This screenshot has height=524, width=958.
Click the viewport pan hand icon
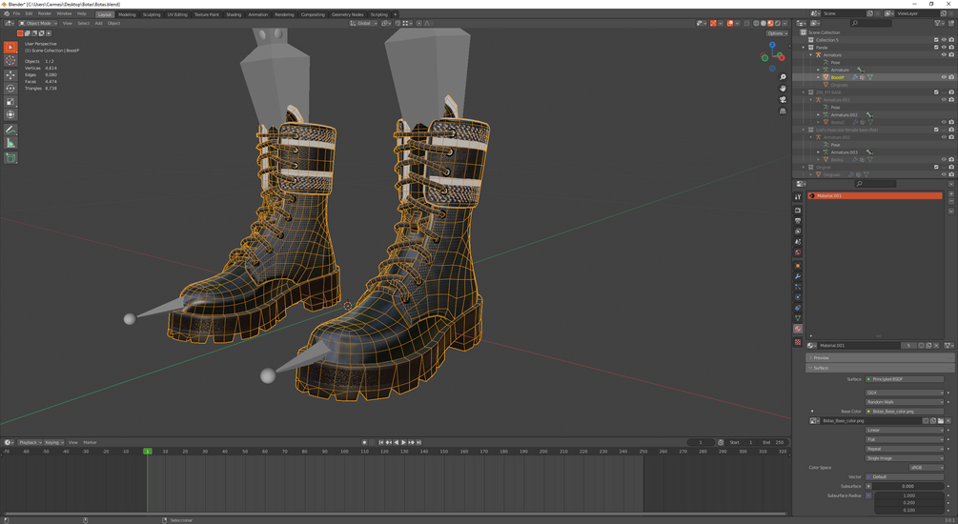point(783,89)
